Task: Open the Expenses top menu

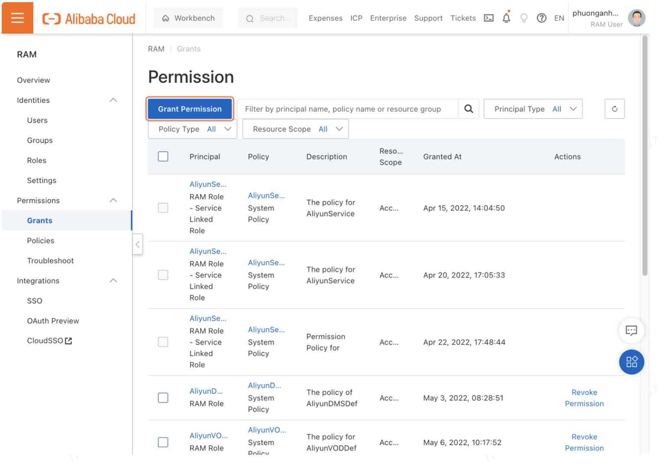Action: pyautogui.click(x=325, y=18)
